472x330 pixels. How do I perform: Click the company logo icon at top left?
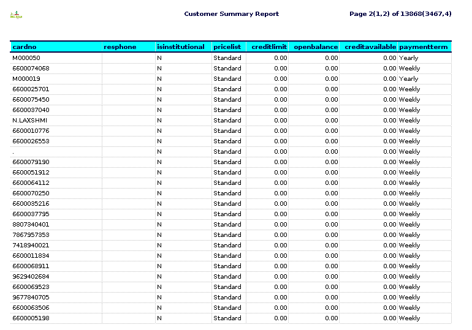point(16,15)
